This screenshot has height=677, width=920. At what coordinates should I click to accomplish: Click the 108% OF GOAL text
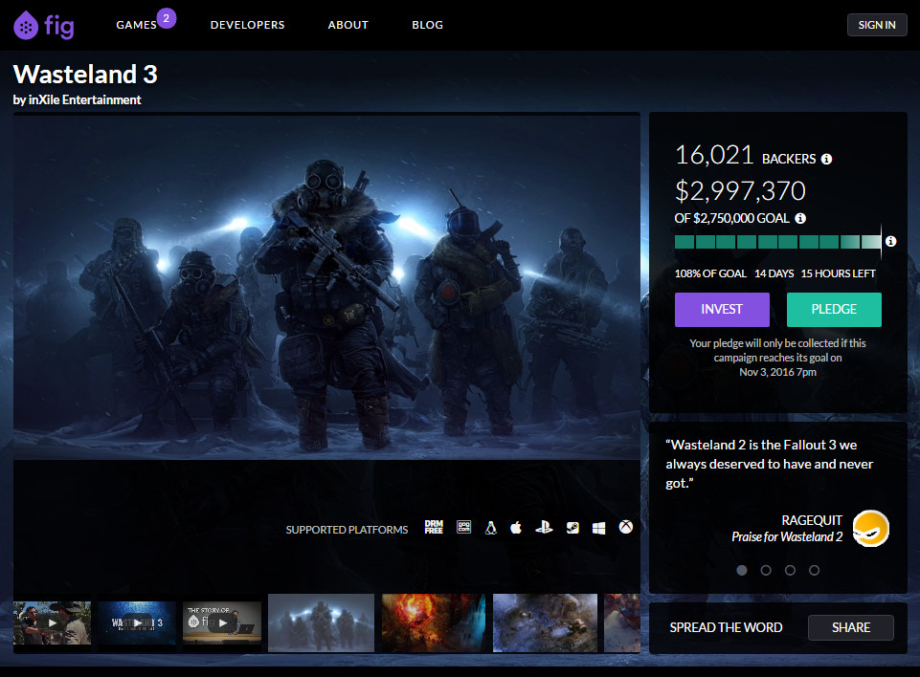click(710, 273)
